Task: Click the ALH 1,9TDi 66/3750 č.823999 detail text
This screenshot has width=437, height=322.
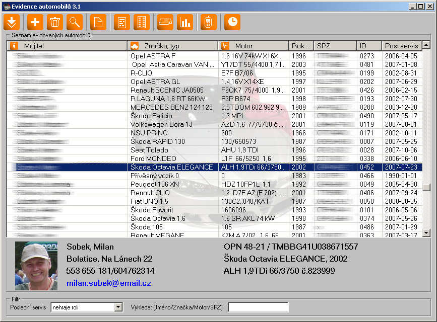Action: tap(279, 271)
